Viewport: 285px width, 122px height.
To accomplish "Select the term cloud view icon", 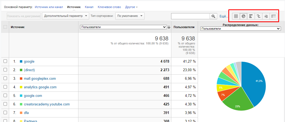I will click(x=266, y=16).
